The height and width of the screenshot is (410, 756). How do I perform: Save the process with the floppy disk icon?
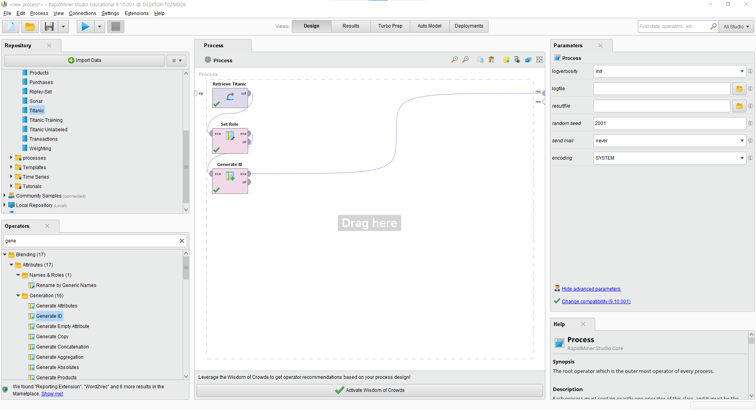(49, 26)
